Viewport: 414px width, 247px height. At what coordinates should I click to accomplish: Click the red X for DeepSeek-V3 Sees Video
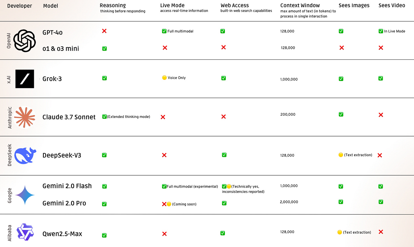coord(380,155)
